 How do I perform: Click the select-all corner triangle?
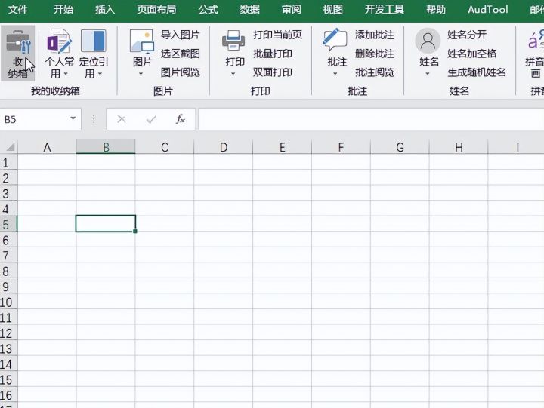pyautogui.click(x=11, y=147)
